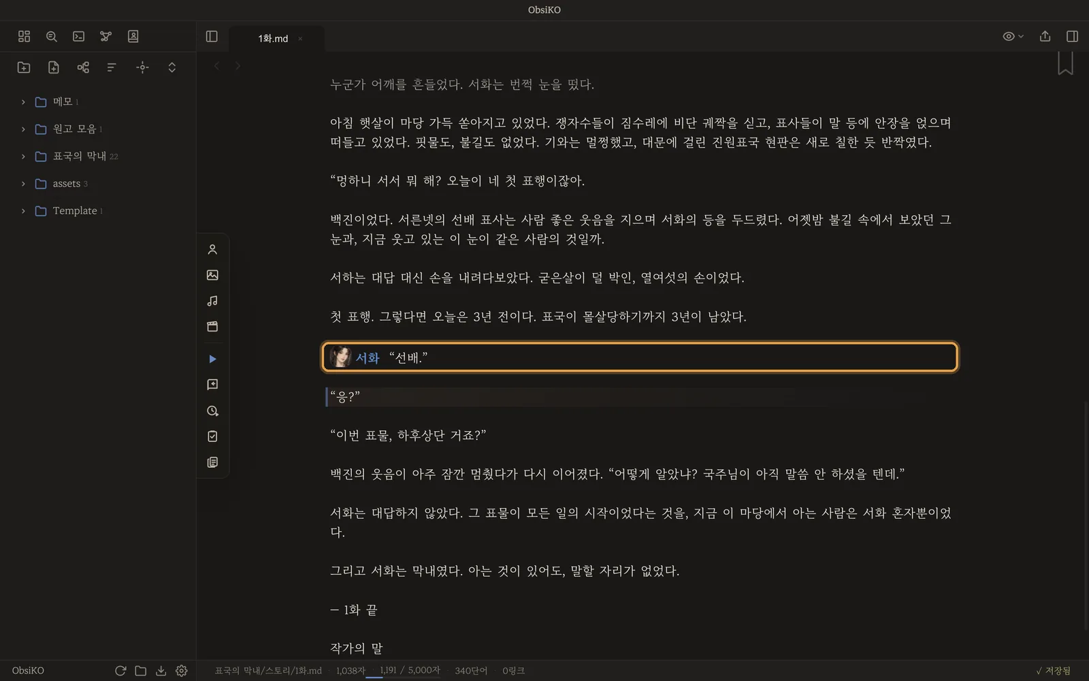Open the timed clock-play icon
1089x681 pixels.
pyautogui.click(x=212, y=411)
